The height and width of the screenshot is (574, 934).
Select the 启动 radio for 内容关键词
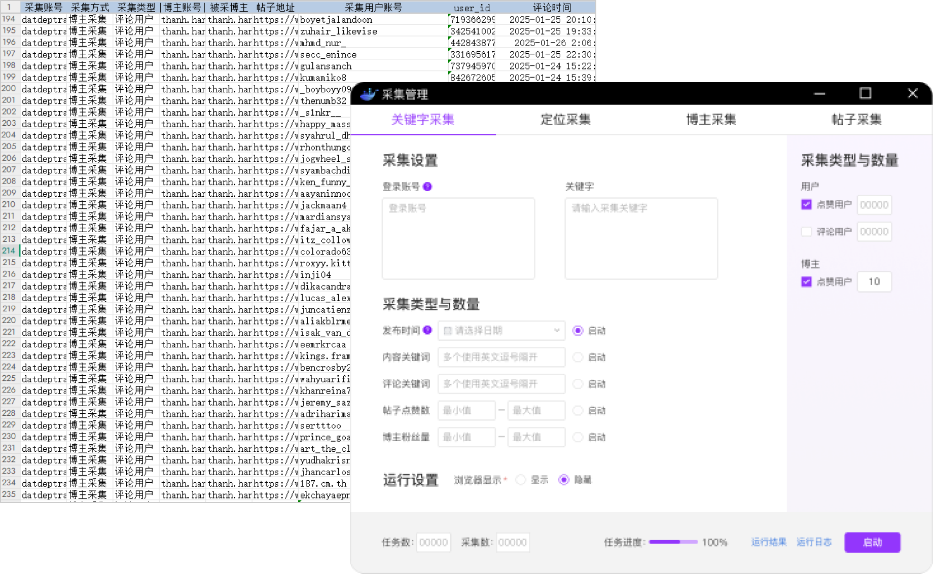click(578, 357)
